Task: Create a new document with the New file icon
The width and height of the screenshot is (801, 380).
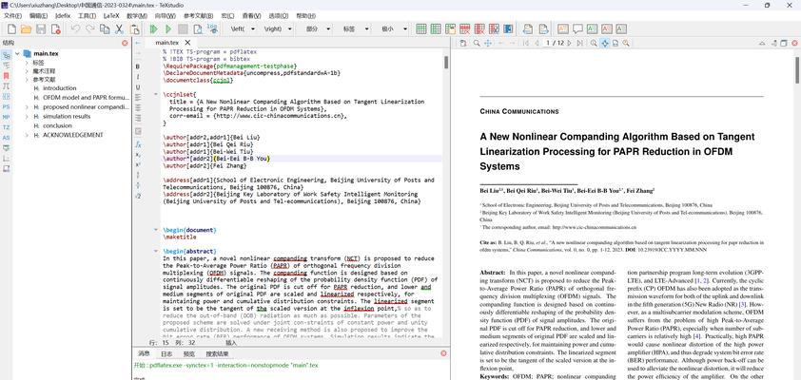Action: pos(11,29)
